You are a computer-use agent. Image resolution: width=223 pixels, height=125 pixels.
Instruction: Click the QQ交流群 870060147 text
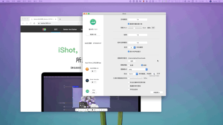click(93, 43)
